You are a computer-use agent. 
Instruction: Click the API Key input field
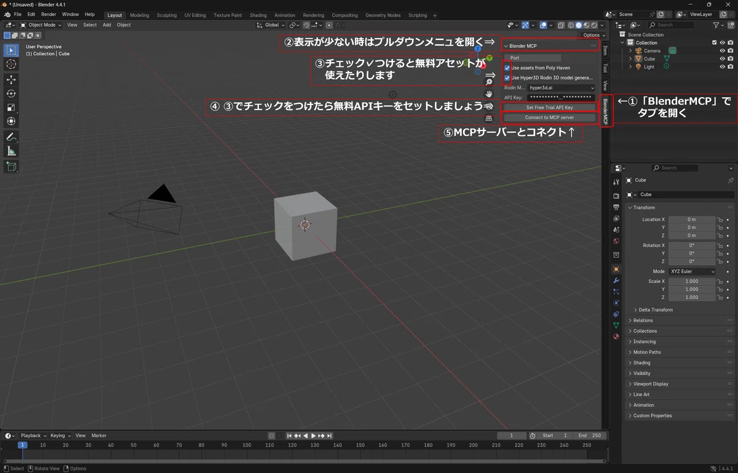coord(561,97)
